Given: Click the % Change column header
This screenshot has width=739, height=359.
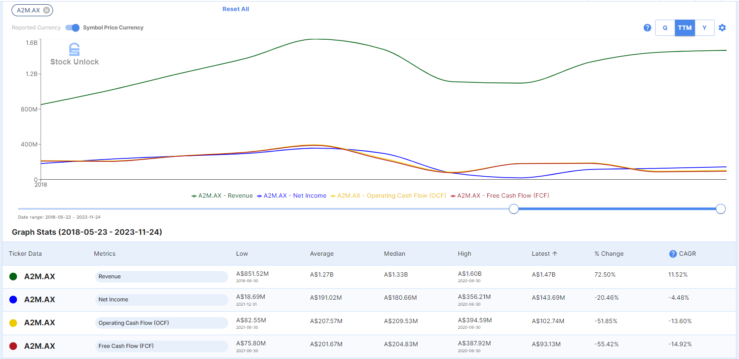Looking at the screenshot, I should (609, 254).
